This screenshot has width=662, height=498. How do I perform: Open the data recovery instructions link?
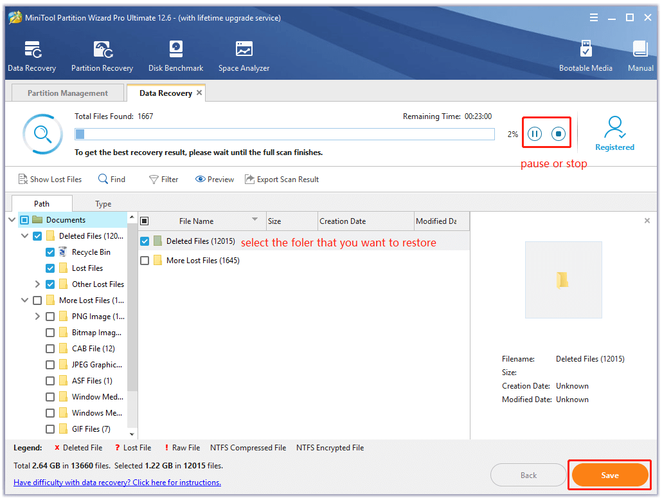pyautogui.click(x=117, y=483)
